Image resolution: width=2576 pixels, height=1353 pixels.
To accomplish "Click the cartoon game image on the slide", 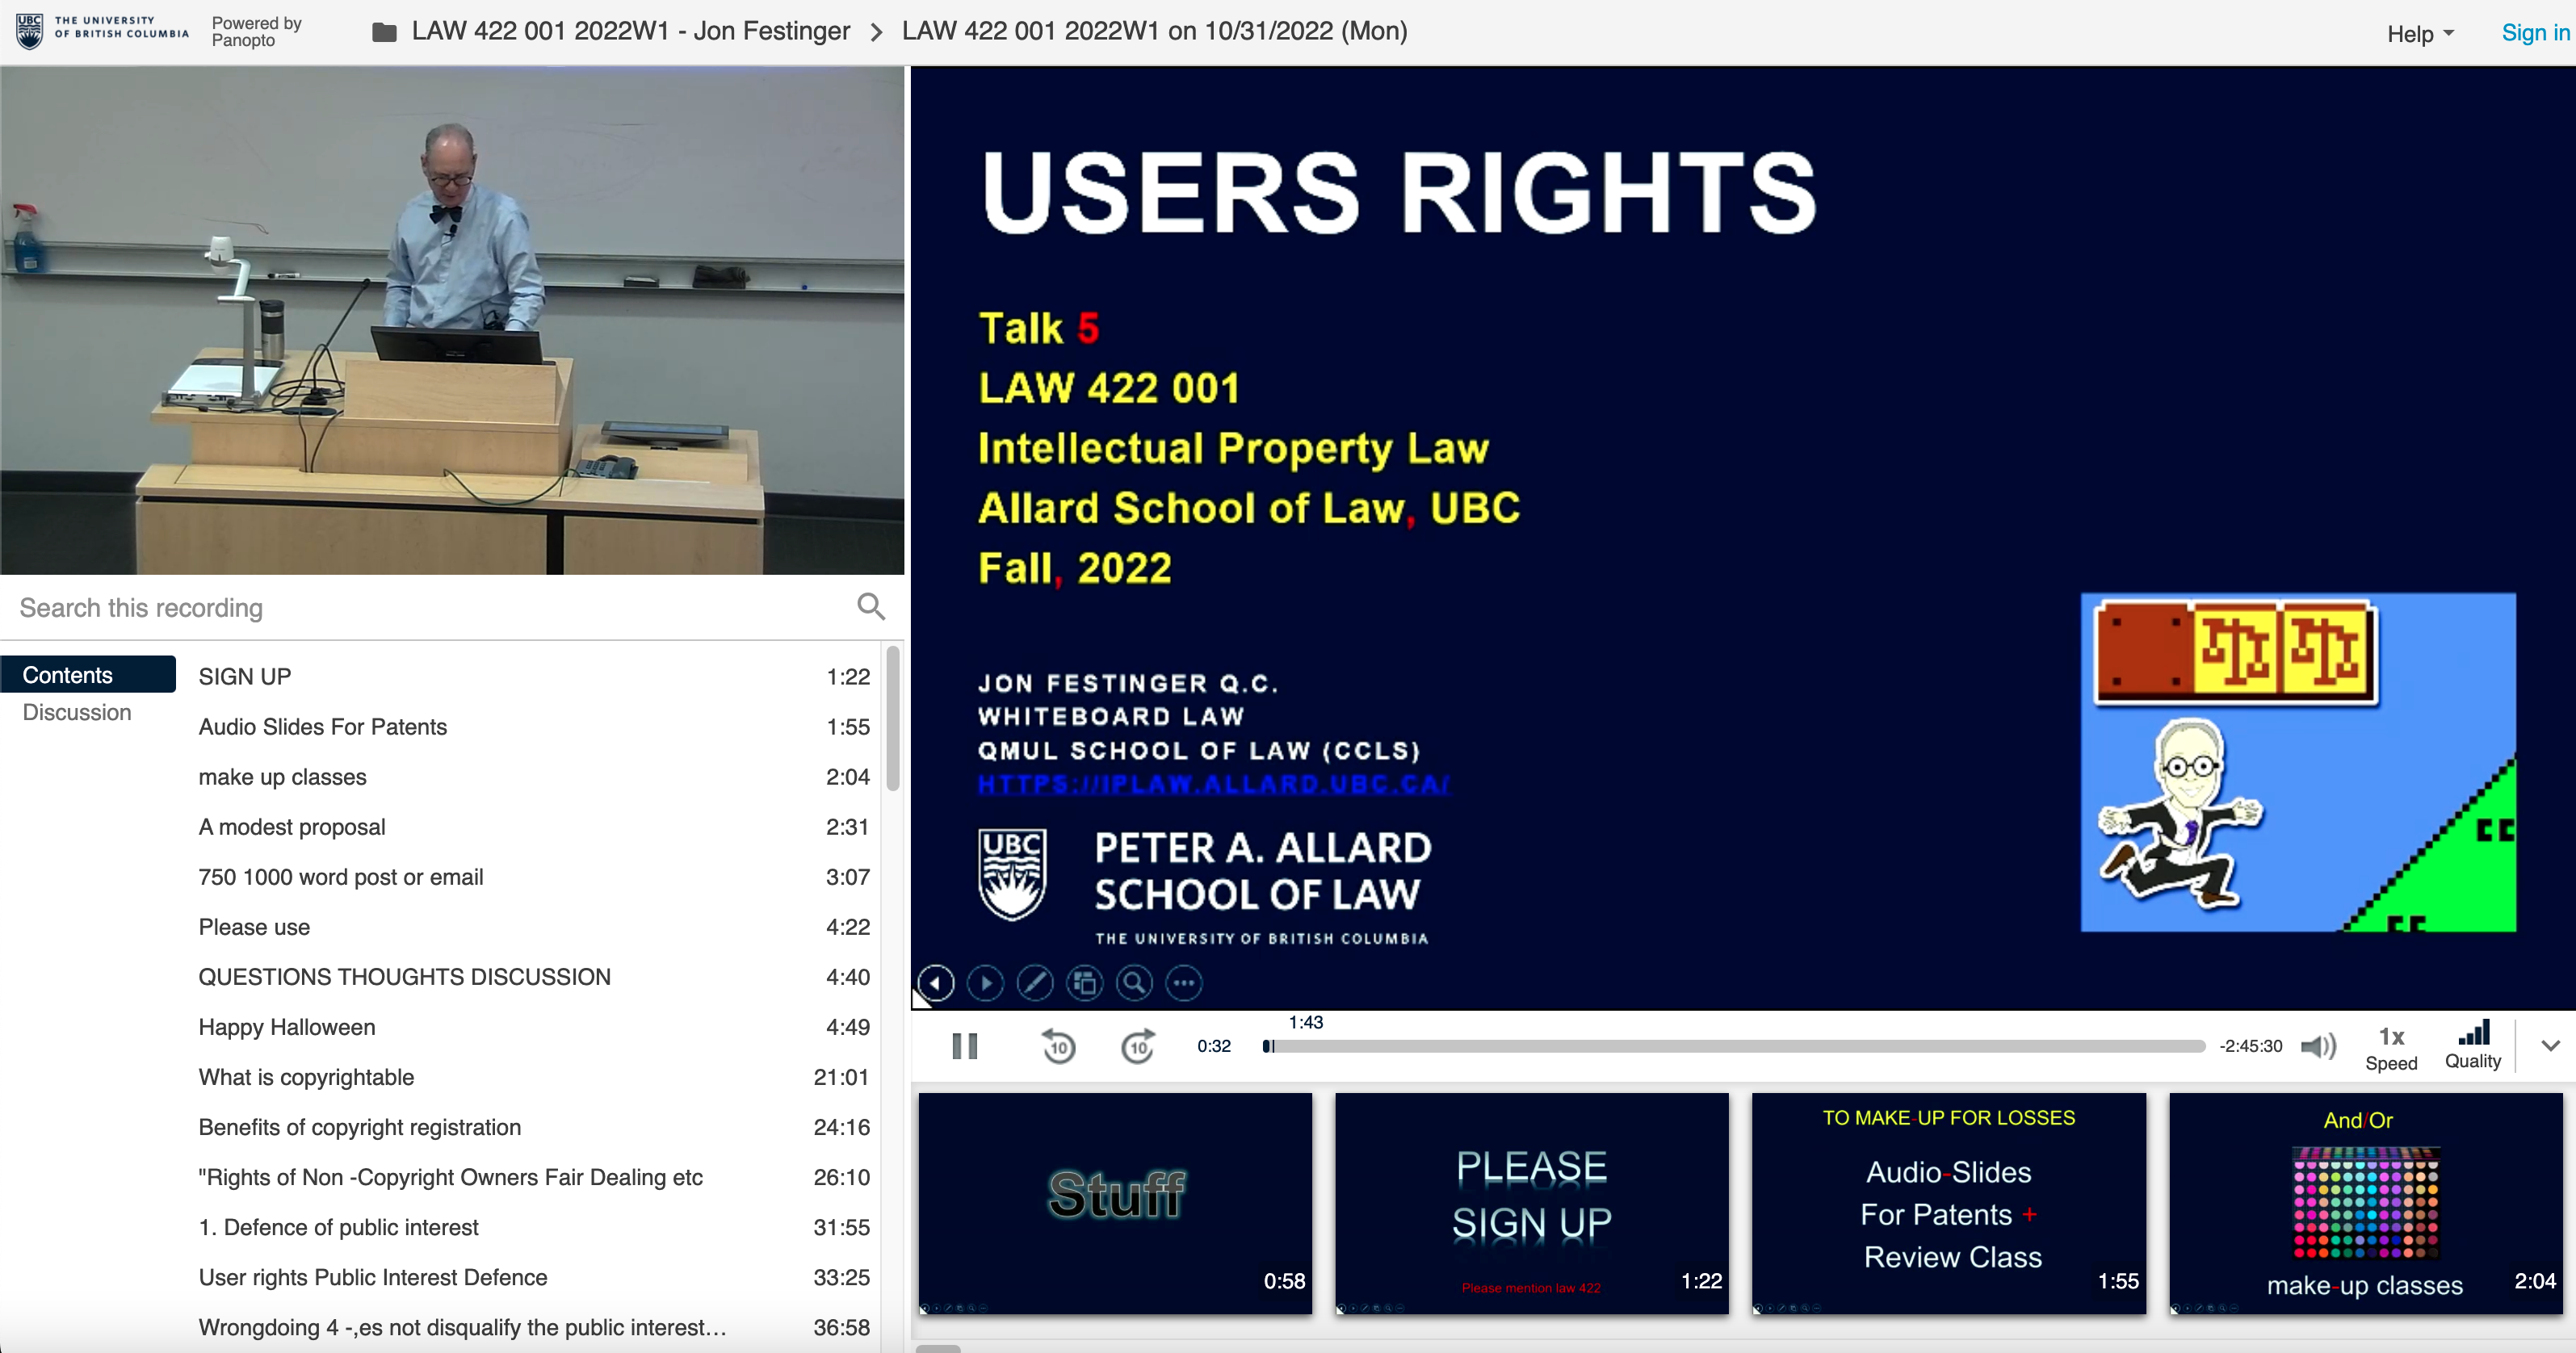I will point(2298,762).
